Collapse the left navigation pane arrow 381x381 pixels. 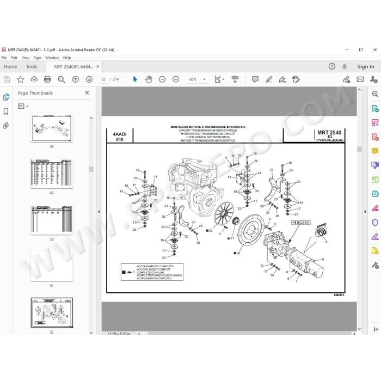tap(99, 212)
